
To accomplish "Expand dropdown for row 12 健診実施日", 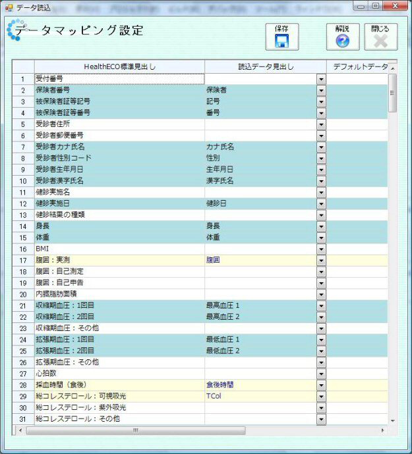I will (x=321, y=204).
